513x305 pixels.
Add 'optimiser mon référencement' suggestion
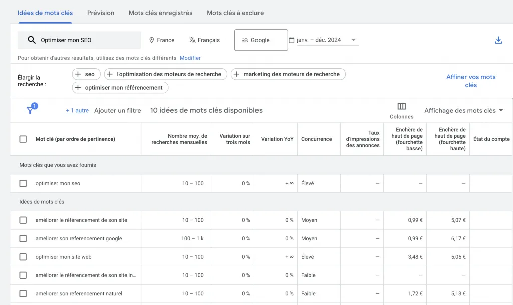pyautogui.click(x=120, y=88)
